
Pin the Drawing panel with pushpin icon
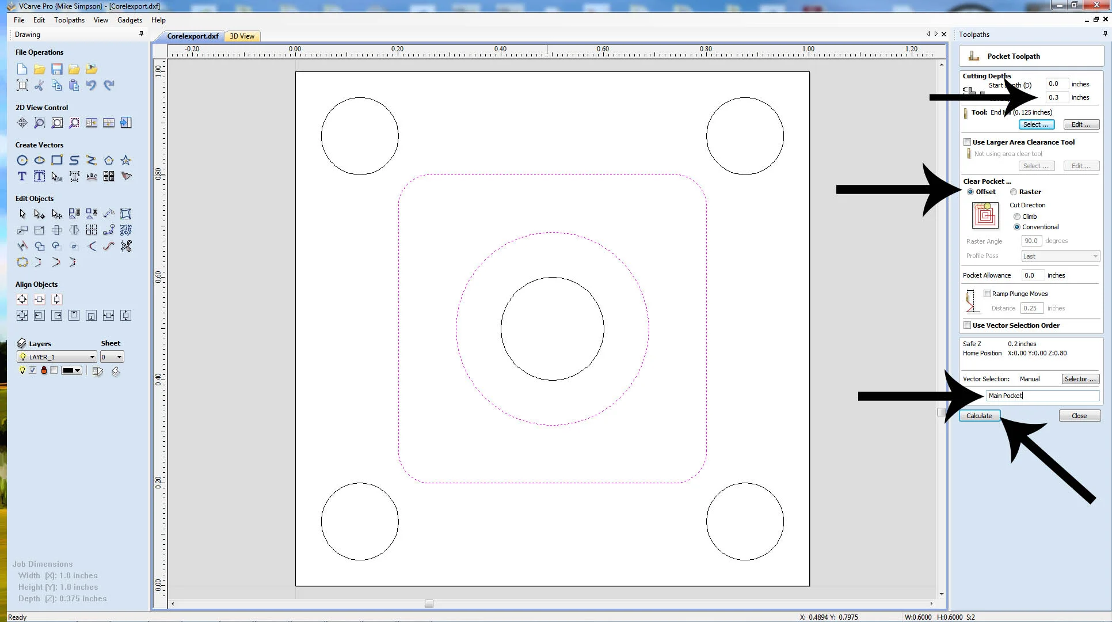(141, 34)
